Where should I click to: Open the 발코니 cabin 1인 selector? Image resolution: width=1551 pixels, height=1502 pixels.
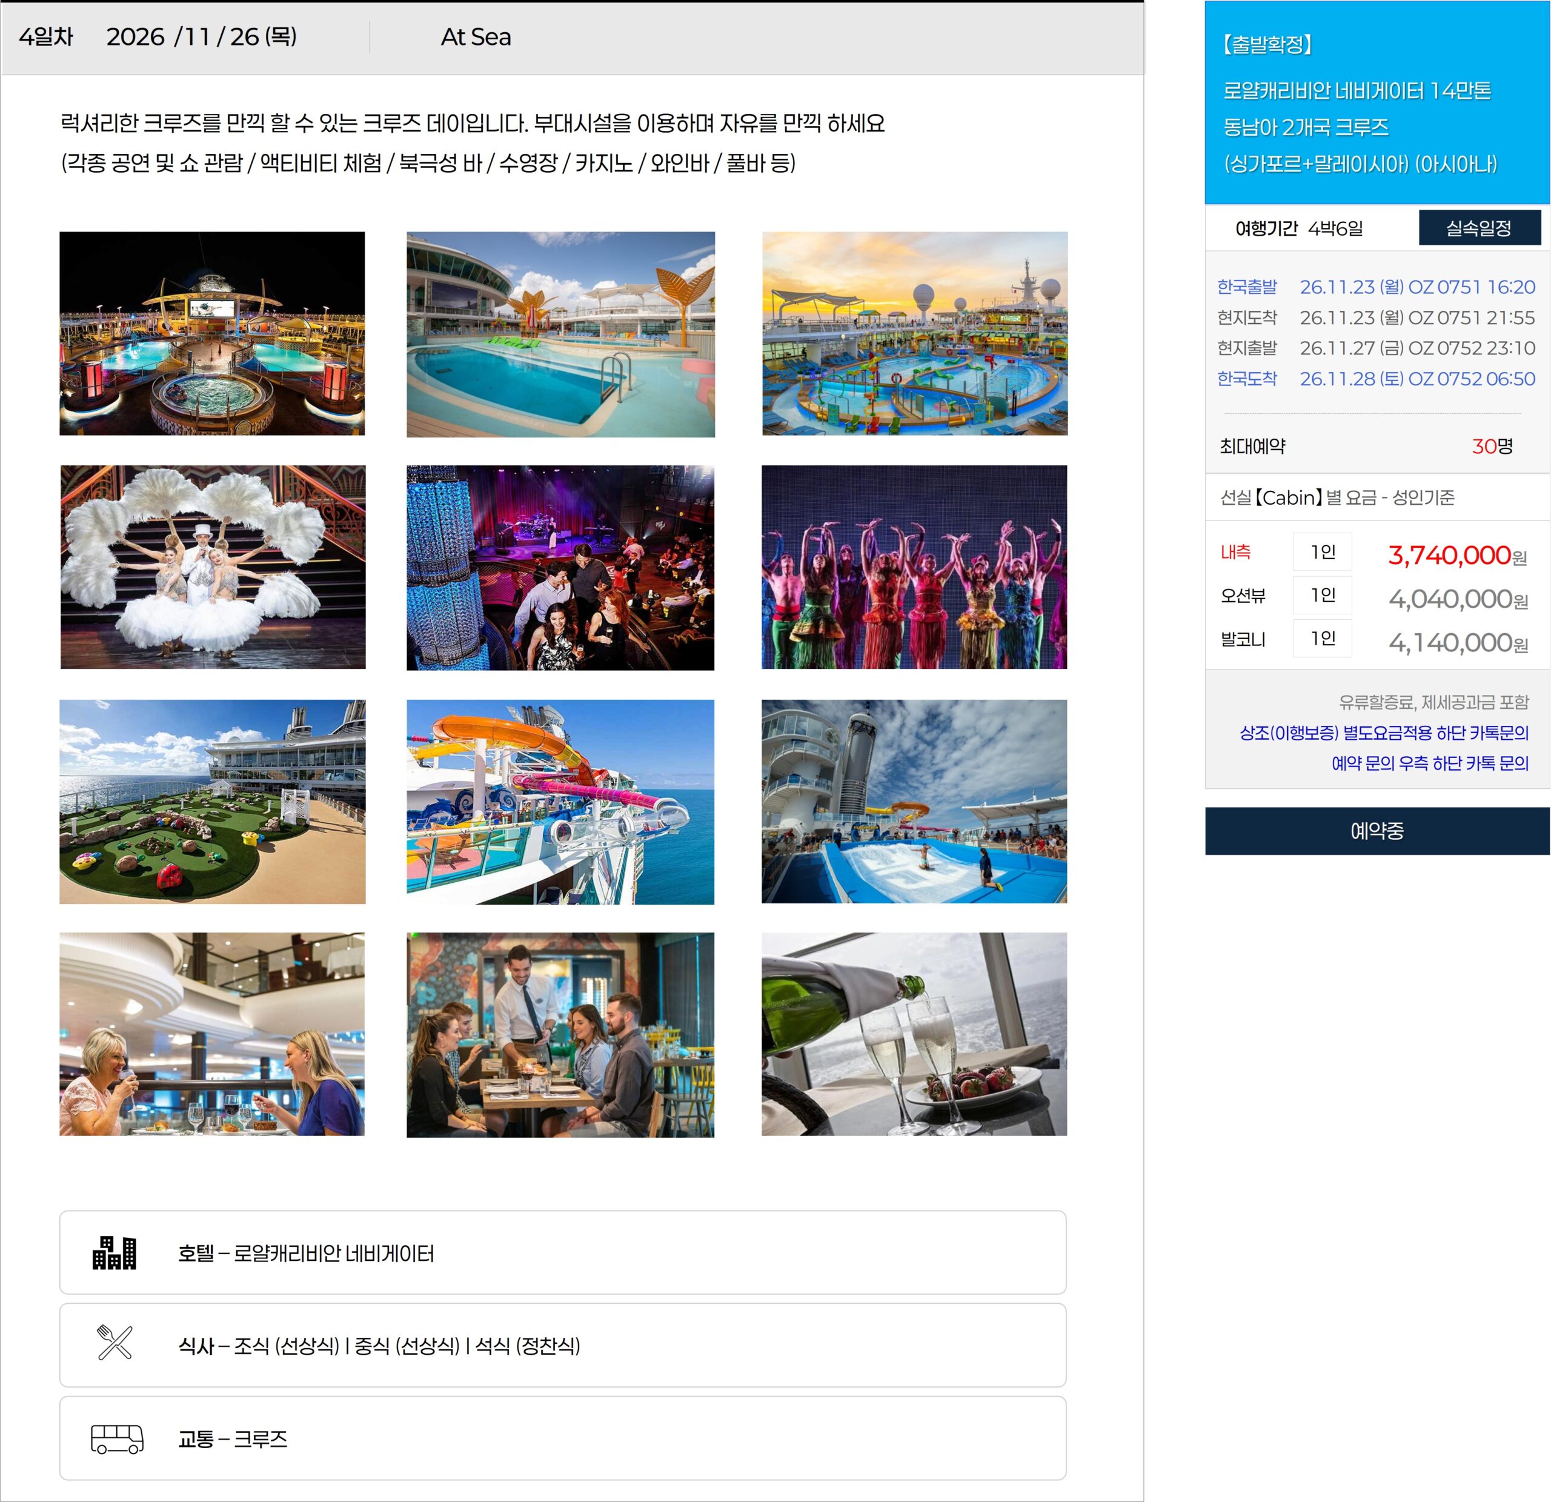pos(1323,639)
